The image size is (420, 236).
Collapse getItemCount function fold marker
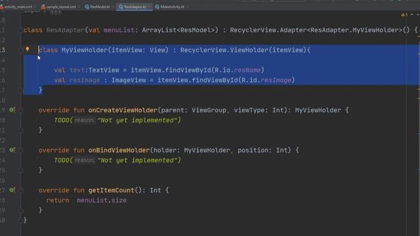pyautogui.click(x=20, y=190)
